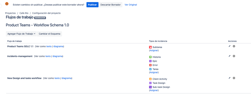
Task: Click Asignar under Subtarea
Action: [x=154, y=50]
